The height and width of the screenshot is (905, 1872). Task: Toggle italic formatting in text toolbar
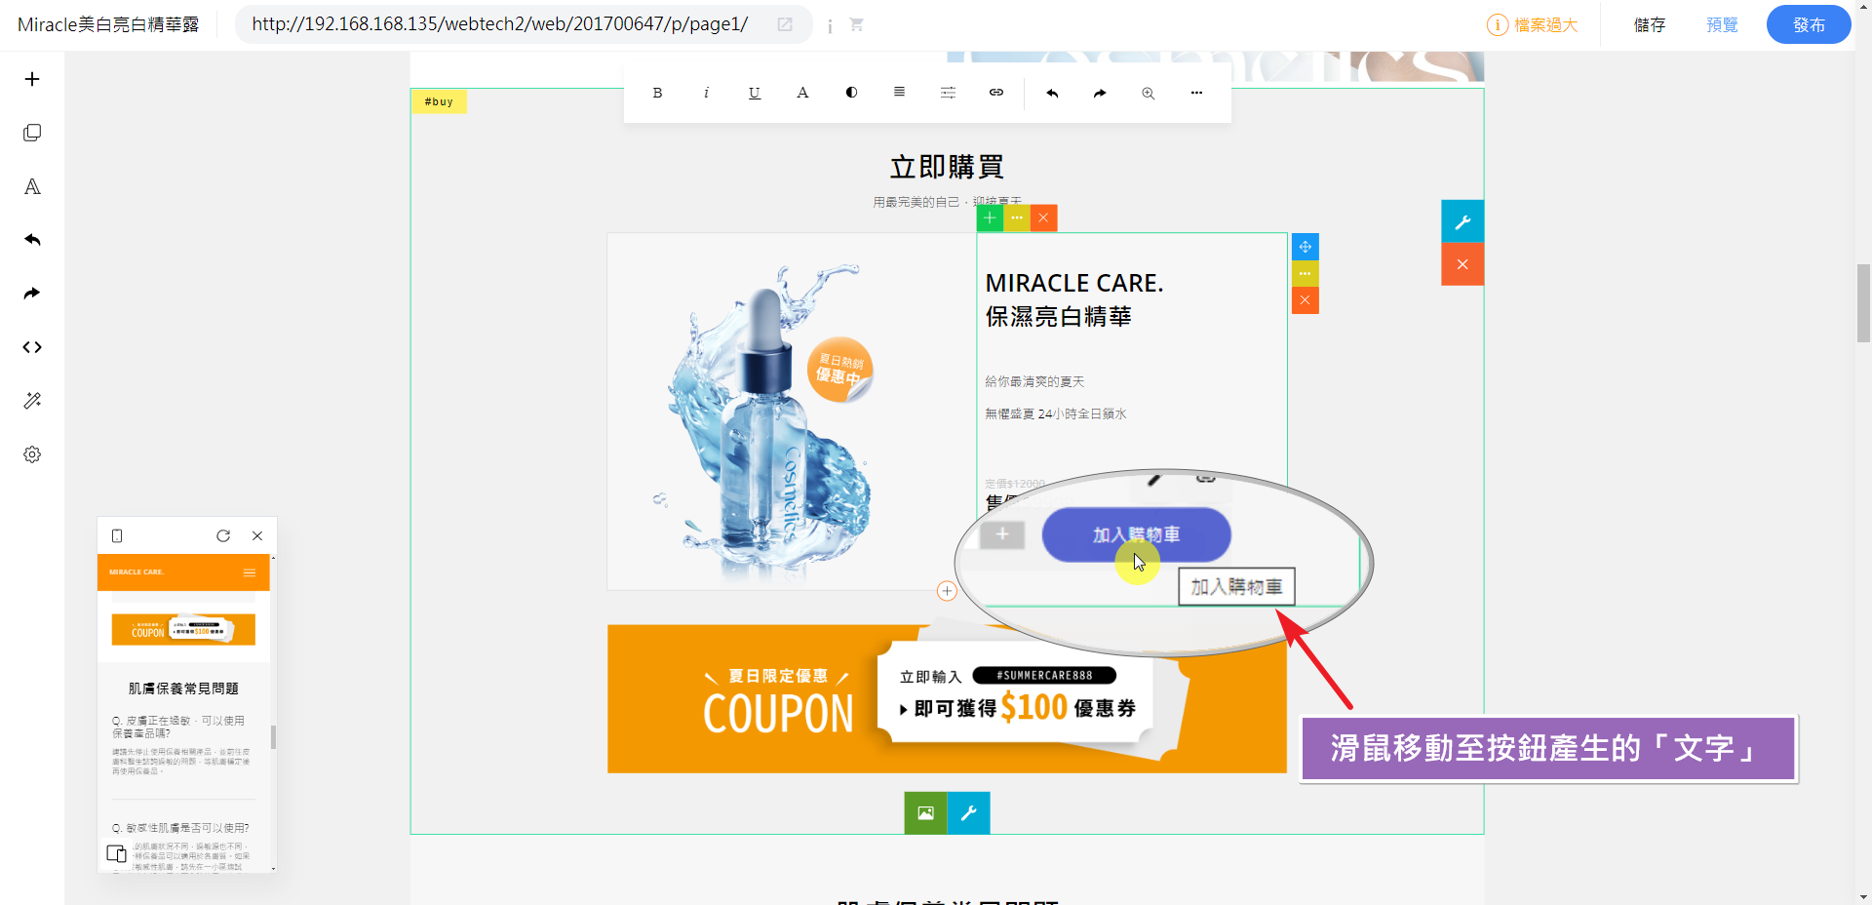(706, 93)
